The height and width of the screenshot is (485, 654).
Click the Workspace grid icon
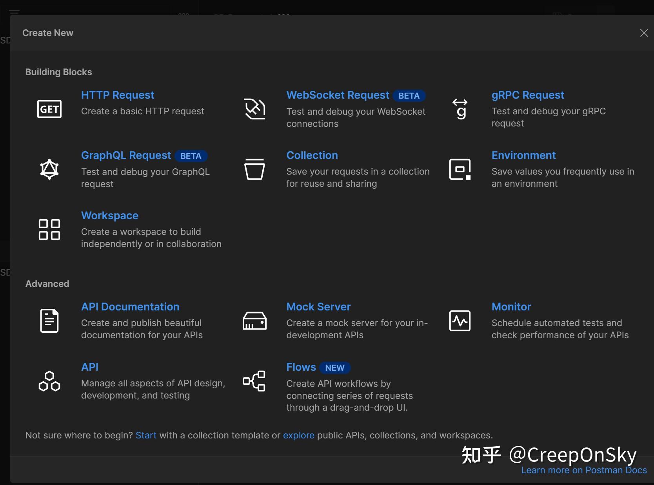[49, 229]
